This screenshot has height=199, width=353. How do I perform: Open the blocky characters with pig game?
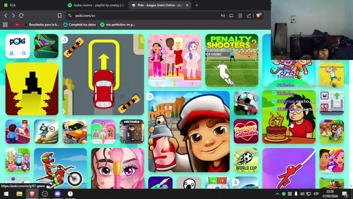pyautogui.click(x=18, y=160)
